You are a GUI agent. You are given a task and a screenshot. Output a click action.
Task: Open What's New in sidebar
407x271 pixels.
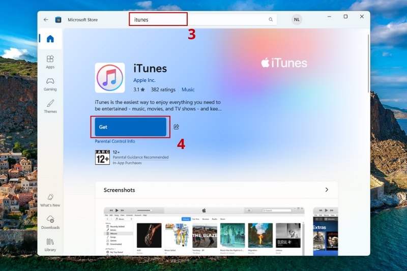50,200
